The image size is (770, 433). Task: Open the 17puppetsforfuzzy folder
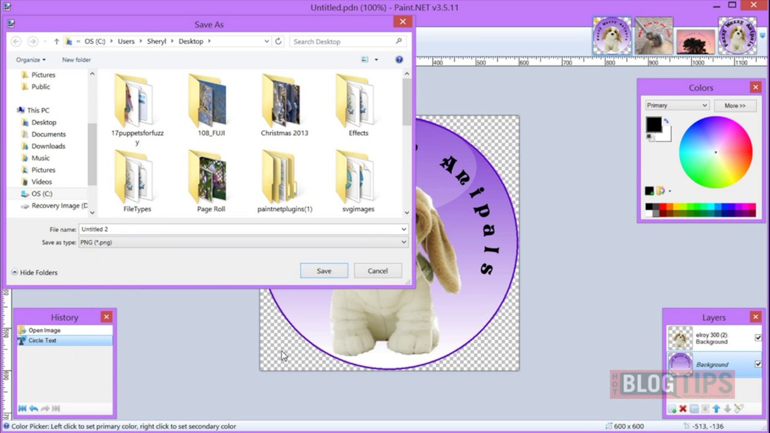pos(137,108)
